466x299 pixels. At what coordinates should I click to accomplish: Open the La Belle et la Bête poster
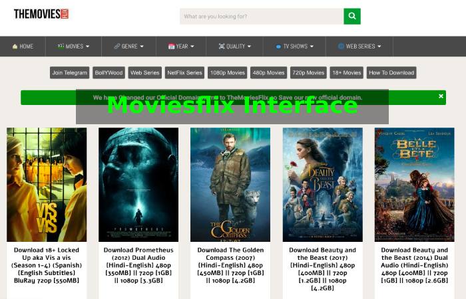click(x=414, y=185)
